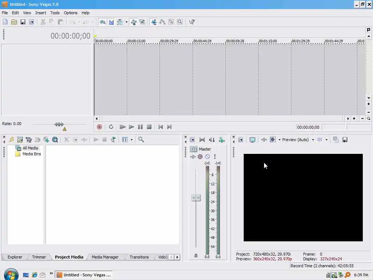The image size is (373, 280).
Task: Toggle auto ripple button
Action: [x=119, y=22]
